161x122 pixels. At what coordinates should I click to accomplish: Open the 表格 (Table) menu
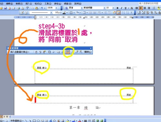coord(58,4)
